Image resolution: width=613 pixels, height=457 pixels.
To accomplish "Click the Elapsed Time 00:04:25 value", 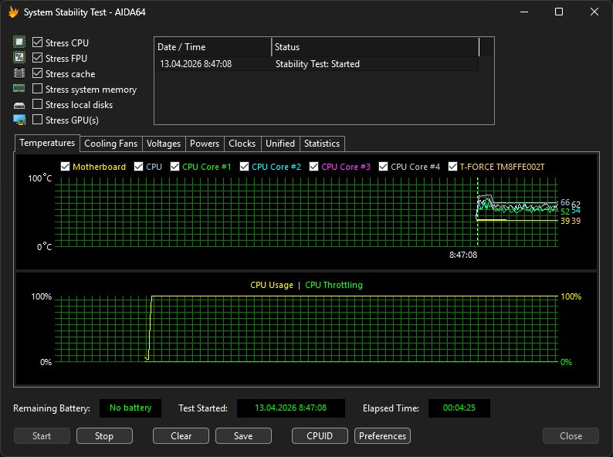I will pos(459,408).
